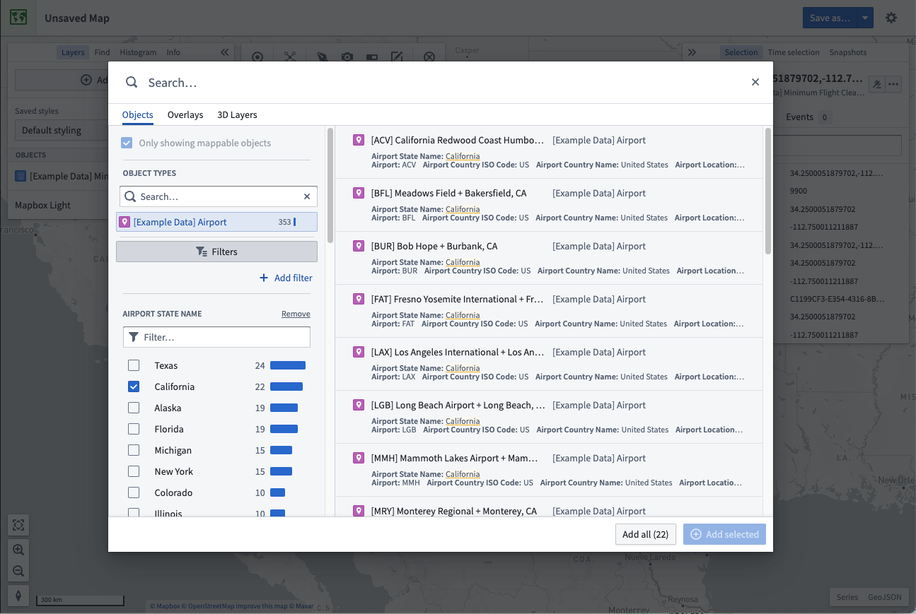Click the settings gear icon
Screen dimensions: 916x614
pyautogui.click(x=891, y=18)
